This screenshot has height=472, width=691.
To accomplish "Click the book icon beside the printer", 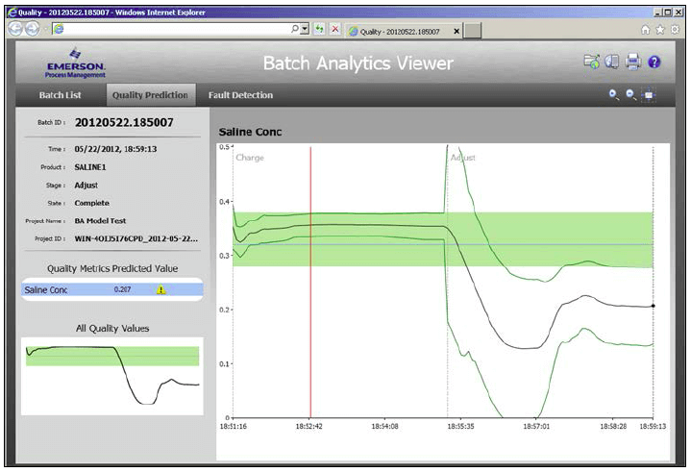I will click(612, 62).
